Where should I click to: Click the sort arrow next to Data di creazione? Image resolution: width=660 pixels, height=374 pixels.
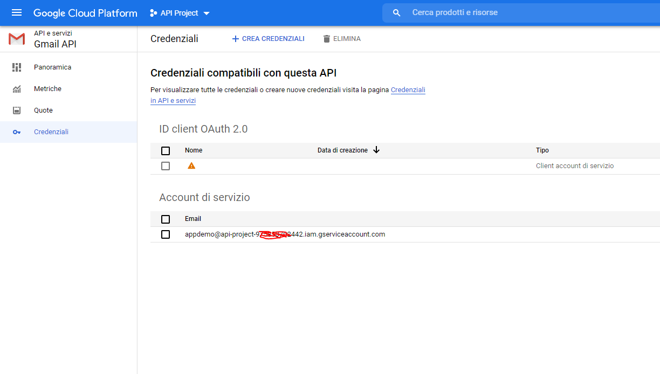coord(376,150)
